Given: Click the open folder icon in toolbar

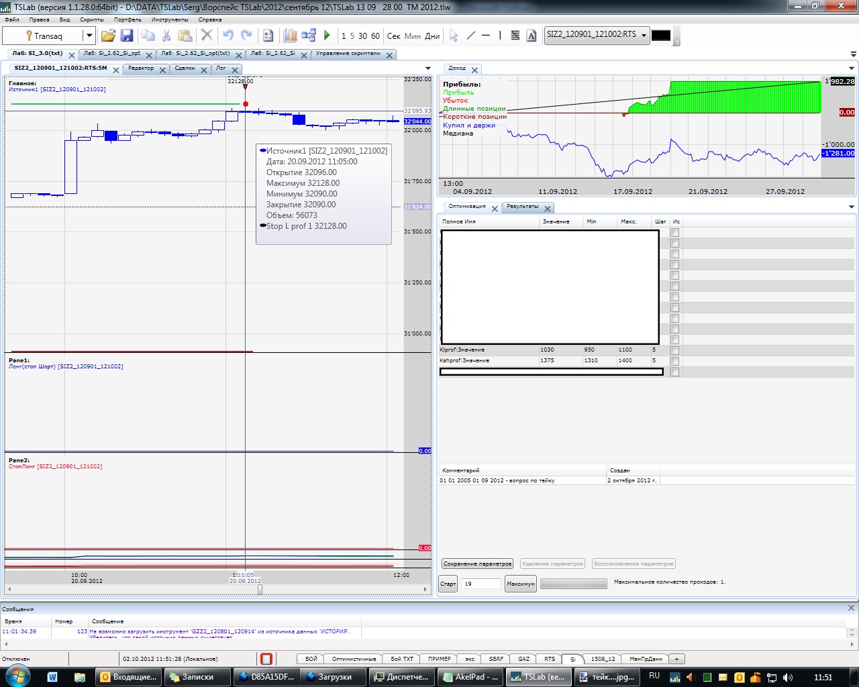Looking at the screenshot, I should 108,36.
